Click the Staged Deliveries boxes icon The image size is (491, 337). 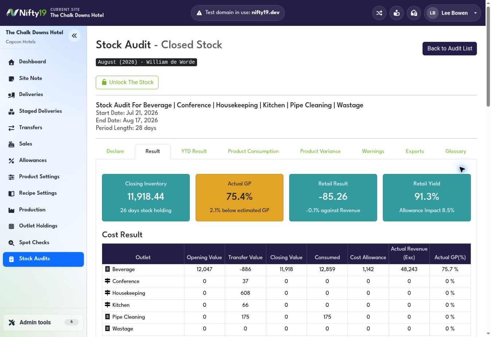pyautogui.click(x=11, y=111)
